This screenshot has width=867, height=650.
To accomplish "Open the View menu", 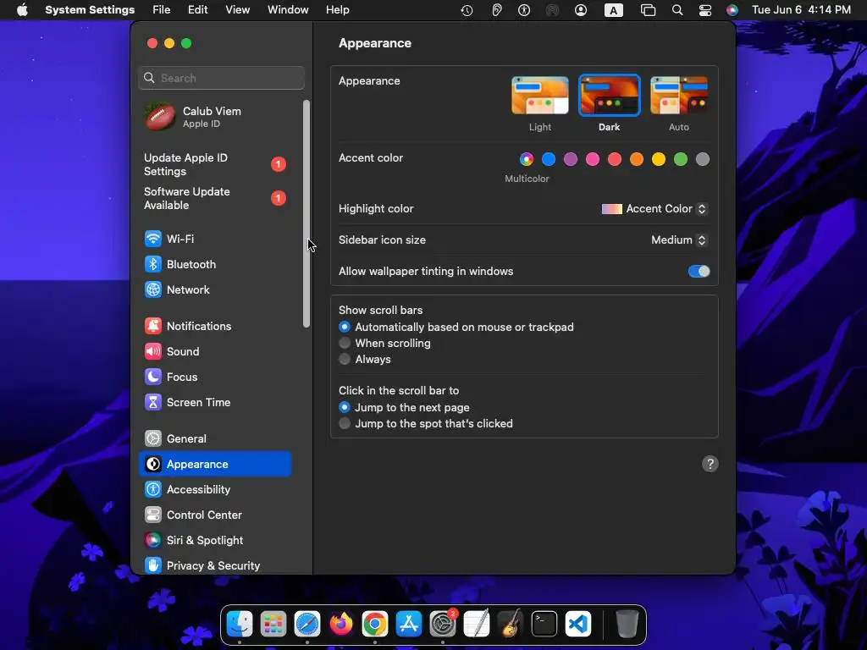I will [x=238, y=10].
